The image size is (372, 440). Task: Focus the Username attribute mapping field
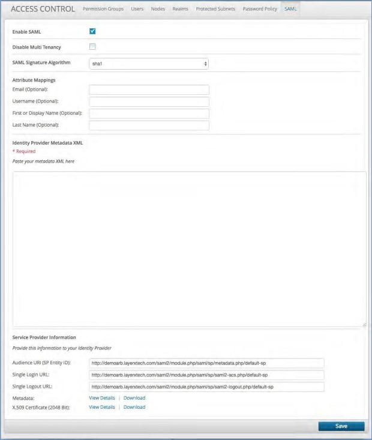(x=148, y=101)
